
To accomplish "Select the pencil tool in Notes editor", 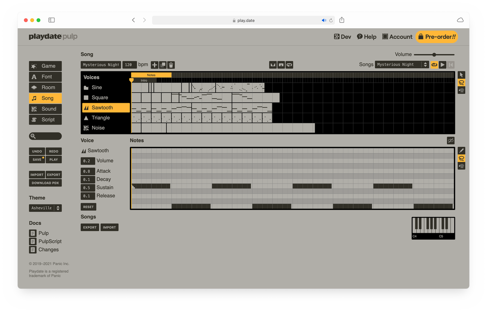I will pos(461,151).
